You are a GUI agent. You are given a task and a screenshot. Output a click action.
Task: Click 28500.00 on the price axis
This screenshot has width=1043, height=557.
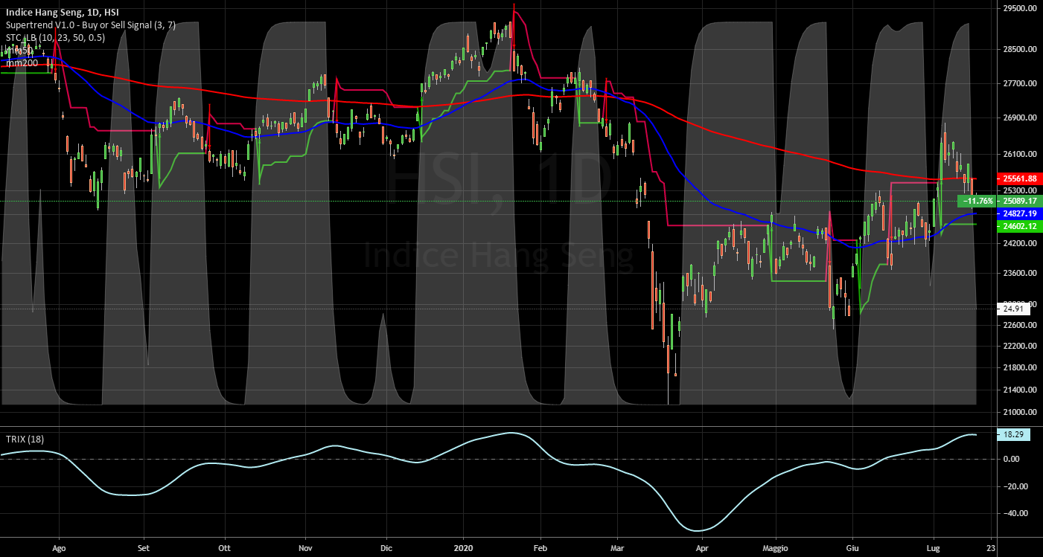click(1020, 50)
